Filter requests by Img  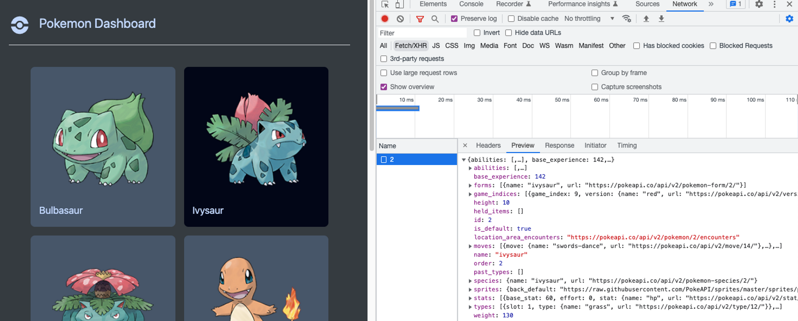(469, 46)
